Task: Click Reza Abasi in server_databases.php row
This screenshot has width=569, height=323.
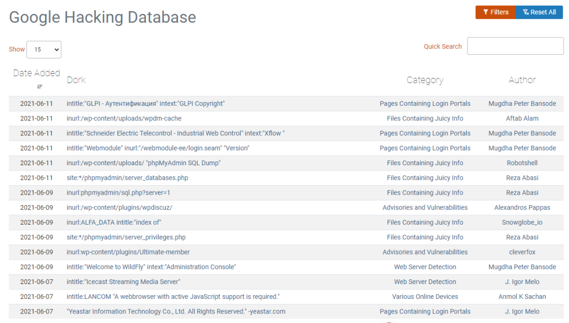Action: click(x=522, y=178)
